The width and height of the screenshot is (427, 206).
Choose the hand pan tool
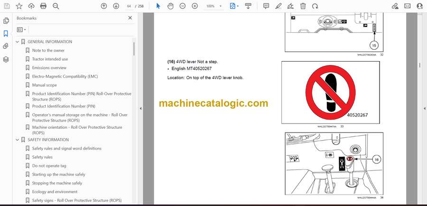pyautogui.click(x=170, y=6)
